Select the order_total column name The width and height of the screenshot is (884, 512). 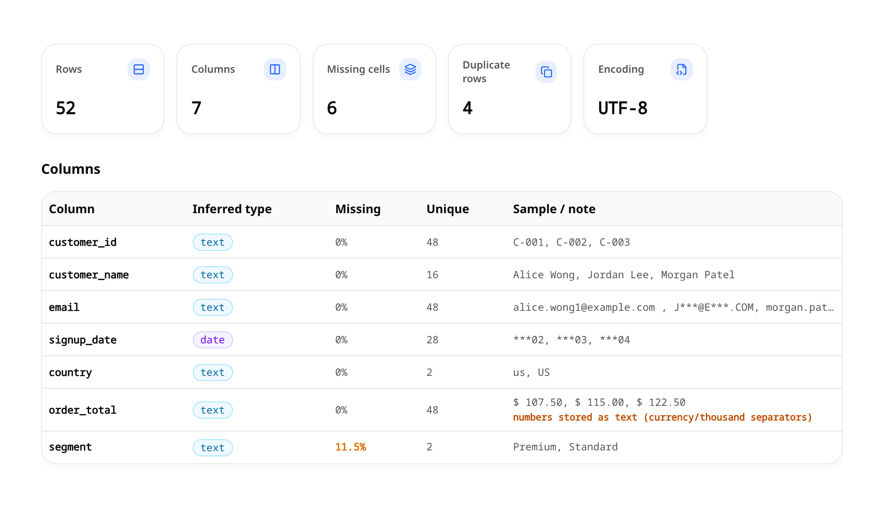point(83,410)
